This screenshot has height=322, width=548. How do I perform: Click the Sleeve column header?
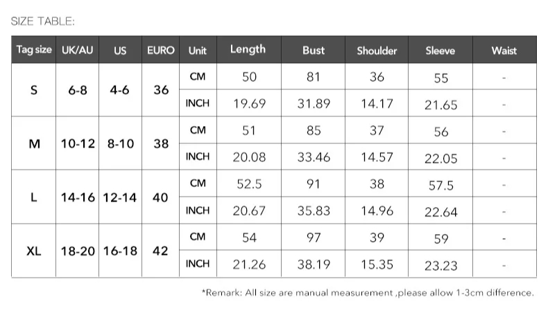[x=440, y=50]
